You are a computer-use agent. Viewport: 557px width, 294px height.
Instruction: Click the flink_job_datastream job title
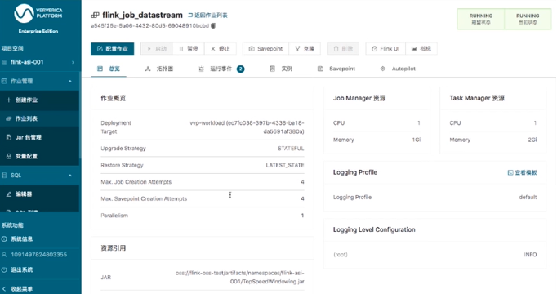(142, 15)
